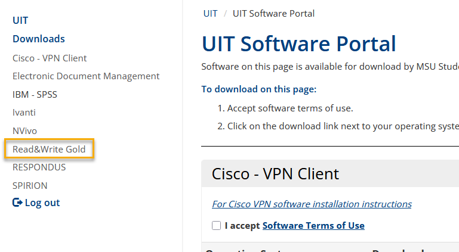
Task: Open the SPIRION sidebar entry
Action: point(30,186)
